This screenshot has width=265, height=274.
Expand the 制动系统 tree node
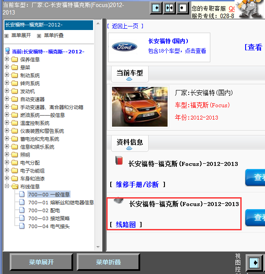[x=7, y=75]
